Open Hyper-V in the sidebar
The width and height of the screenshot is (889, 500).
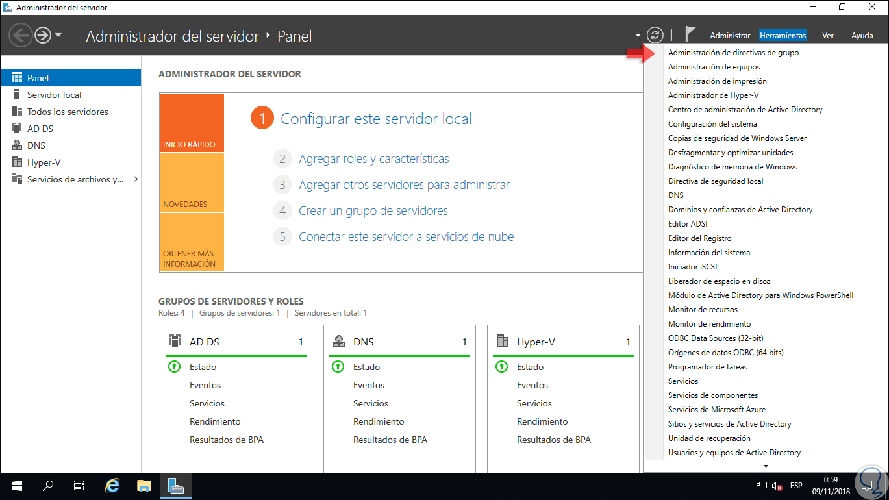[x=44, y=162]
